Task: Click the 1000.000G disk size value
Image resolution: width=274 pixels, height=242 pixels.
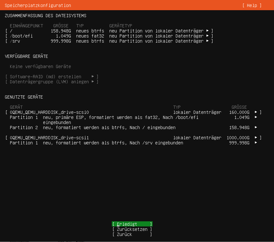Action: click(238, 137)
